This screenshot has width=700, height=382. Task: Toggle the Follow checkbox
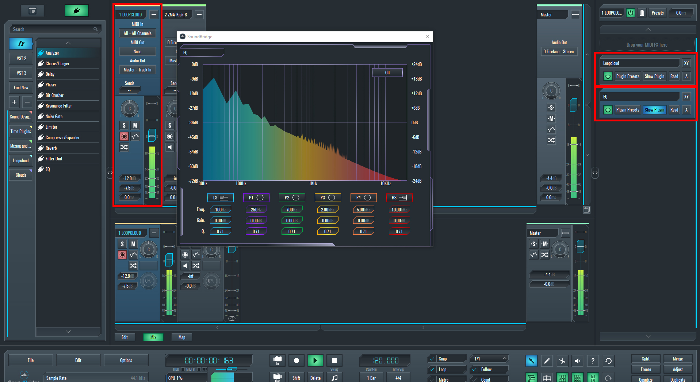pyautogui.click(x=475, y=369)
